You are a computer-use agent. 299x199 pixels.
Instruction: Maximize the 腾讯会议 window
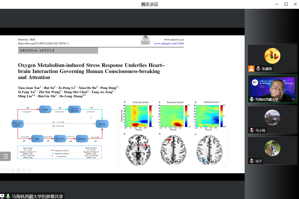pos(286,4)
